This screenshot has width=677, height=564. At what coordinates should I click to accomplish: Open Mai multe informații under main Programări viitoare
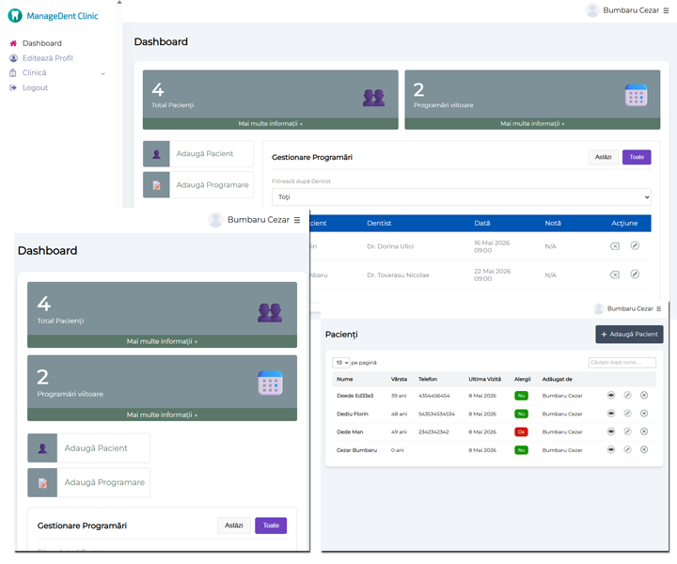coord(532,123)
